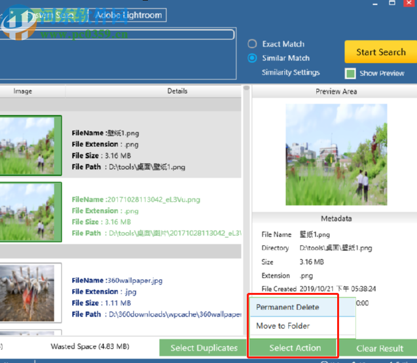Click File Path D:\tools\桌面\壁纸1.png in list
The height and width of the screenshot is (363, 417).
point(128,167)
